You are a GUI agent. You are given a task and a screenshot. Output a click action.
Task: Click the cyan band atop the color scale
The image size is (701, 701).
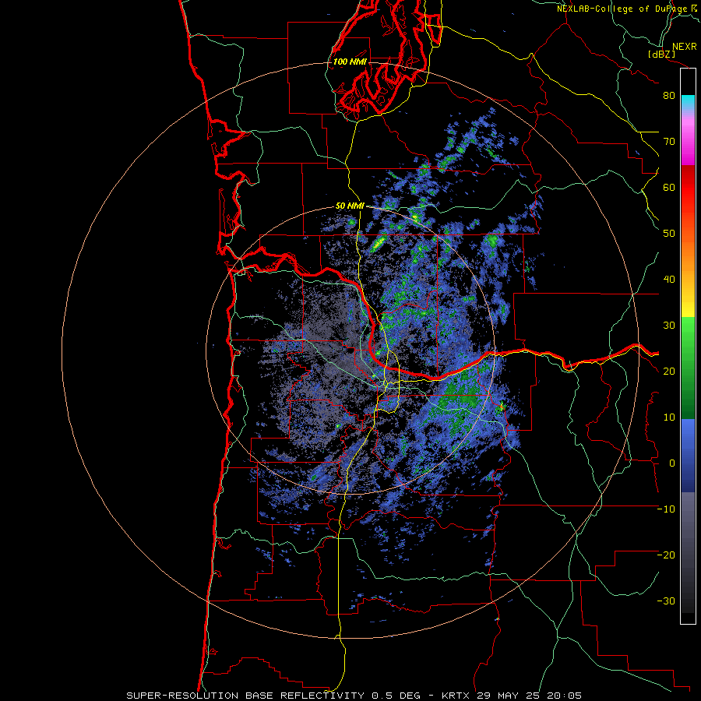688,102
